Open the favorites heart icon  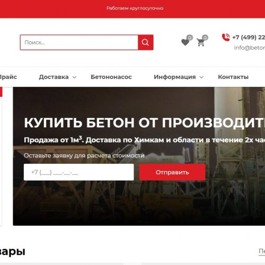click(x=185, y=42)
